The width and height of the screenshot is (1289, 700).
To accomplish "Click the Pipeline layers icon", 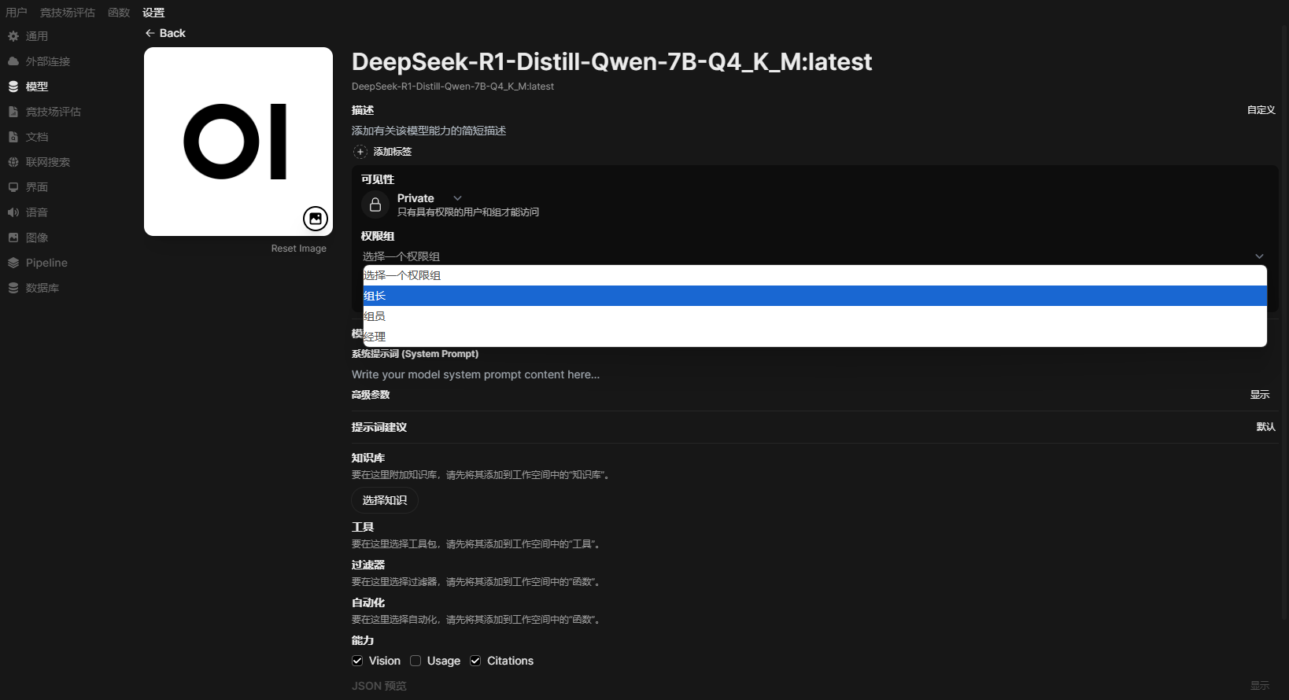I will pyautogui.click(x=13, y=263).
